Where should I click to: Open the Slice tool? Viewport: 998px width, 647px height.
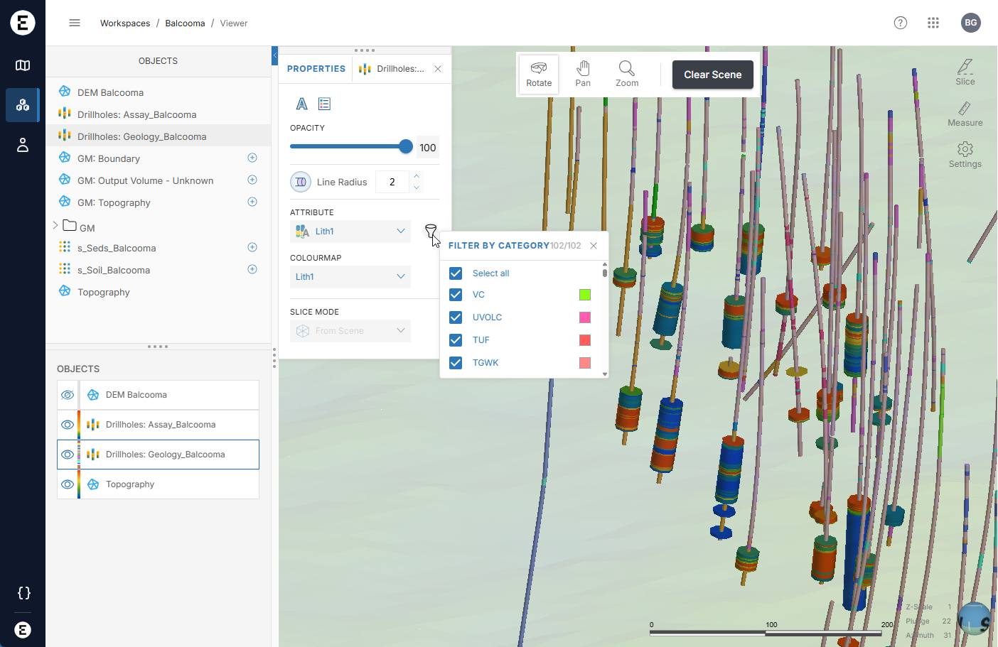(x=965, y=72)
